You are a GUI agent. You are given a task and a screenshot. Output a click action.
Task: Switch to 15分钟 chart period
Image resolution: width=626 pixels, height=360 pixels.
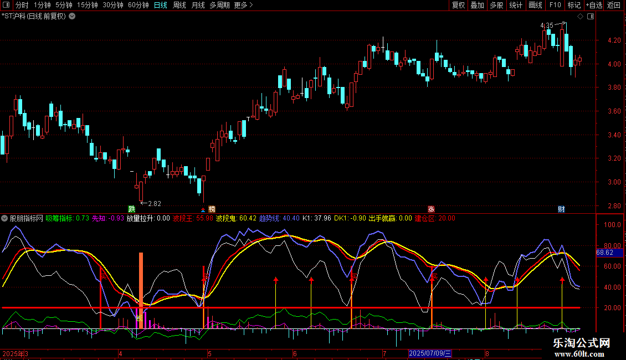click(x=87, y=5)
